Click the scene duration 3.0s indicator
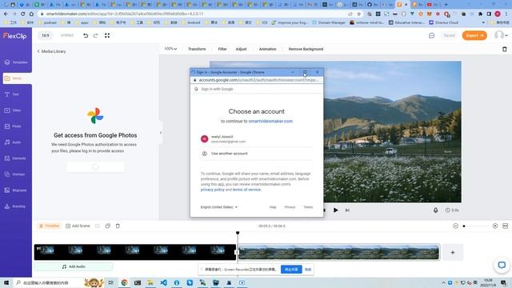Screen dimensions: 512x288 pyautogui.click(x=452, y=210)
